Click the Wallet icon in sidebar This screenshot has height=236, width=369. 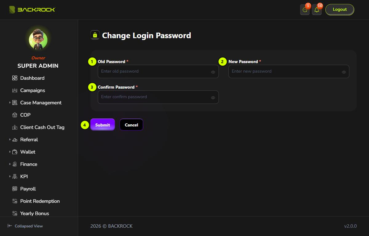15,152
